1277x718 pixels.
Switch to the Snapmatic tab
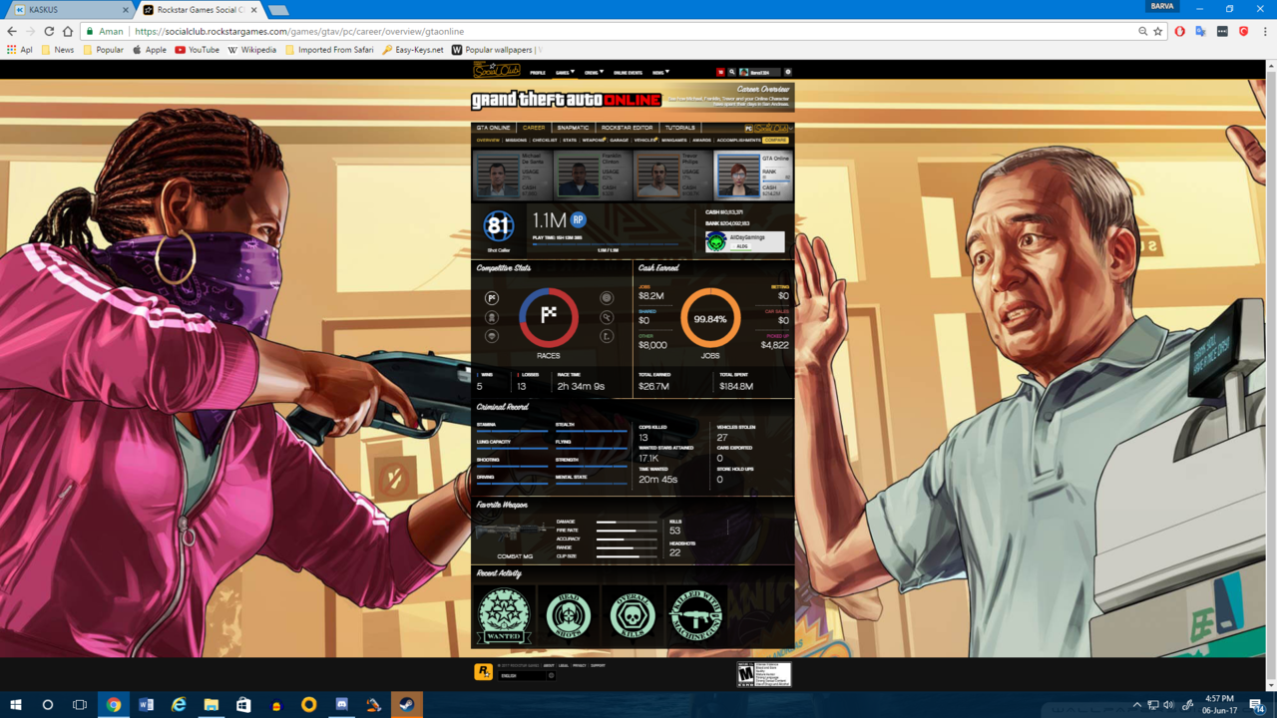(x=573, y=128)
